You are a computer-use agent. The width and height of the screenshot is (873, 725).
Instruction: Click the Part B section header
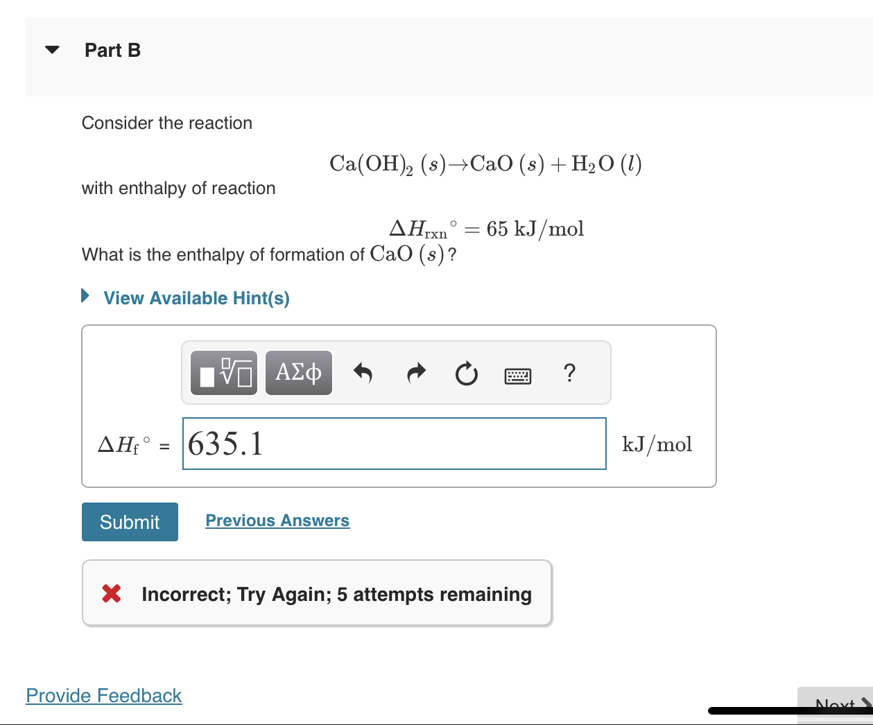[x=112, y=50]
